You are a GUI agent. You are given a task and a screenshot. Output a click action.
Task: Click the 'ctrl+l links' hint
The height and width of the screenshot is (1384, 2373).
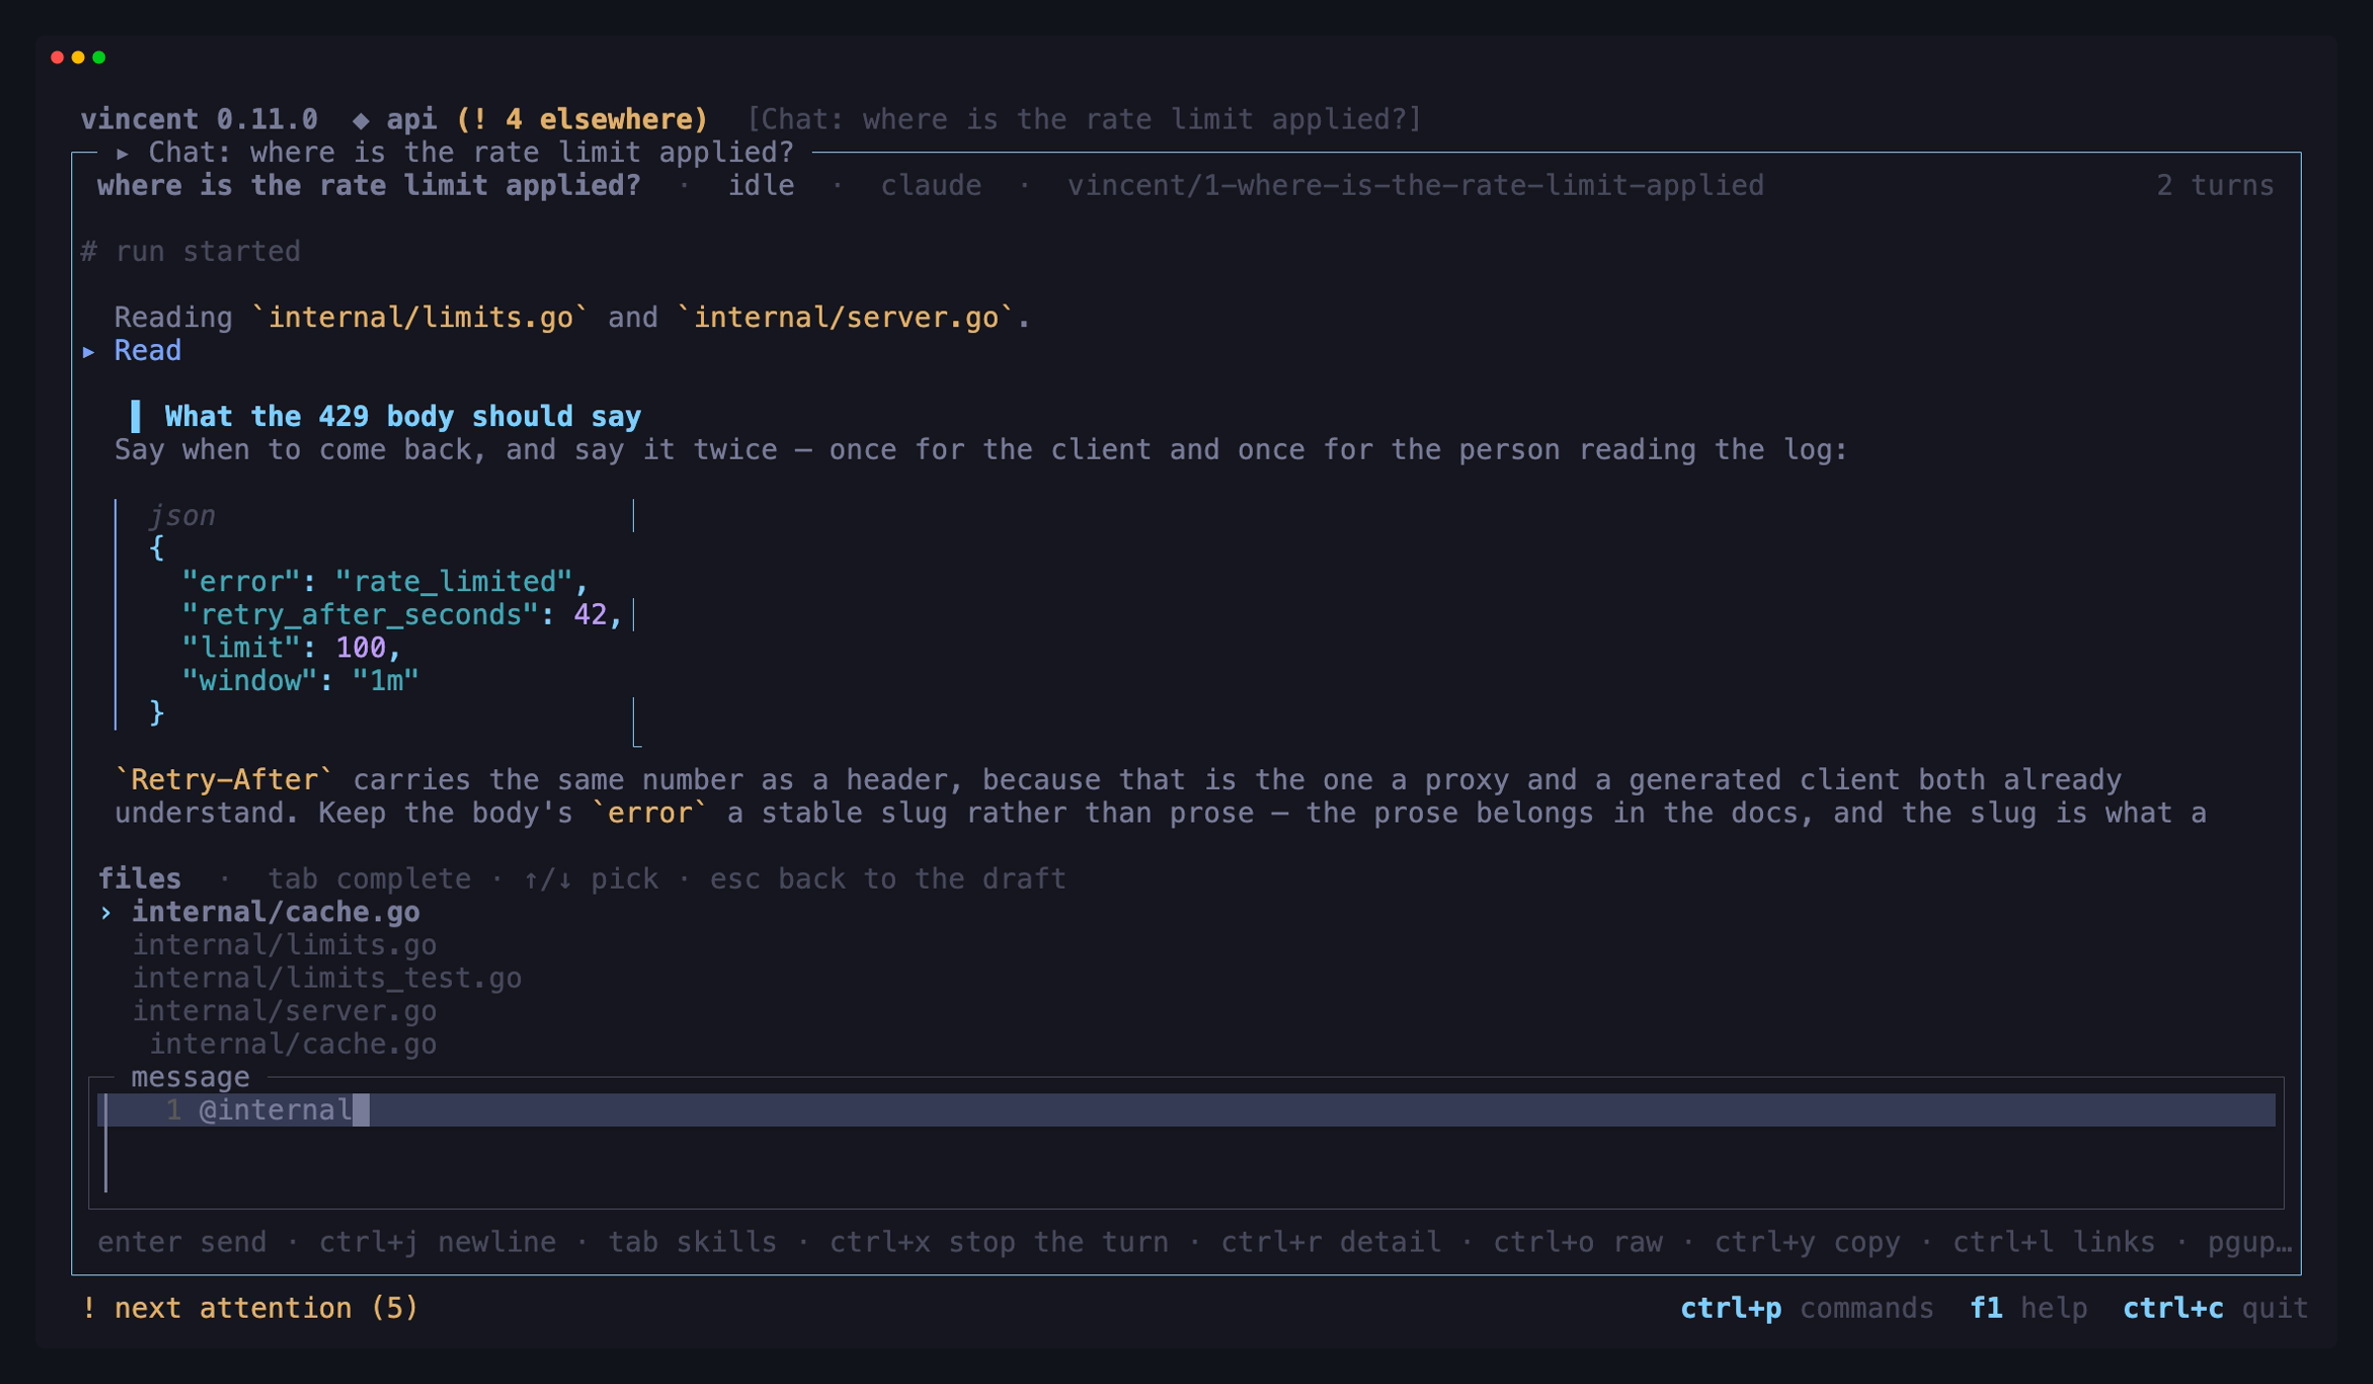coord(2054,1242)
